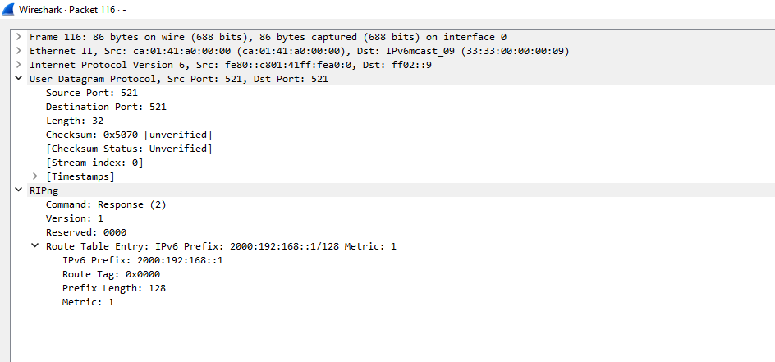Screen dimensions: 775x362
Task: Select the Checksum 0x5070 field
Action: (129, 135)
